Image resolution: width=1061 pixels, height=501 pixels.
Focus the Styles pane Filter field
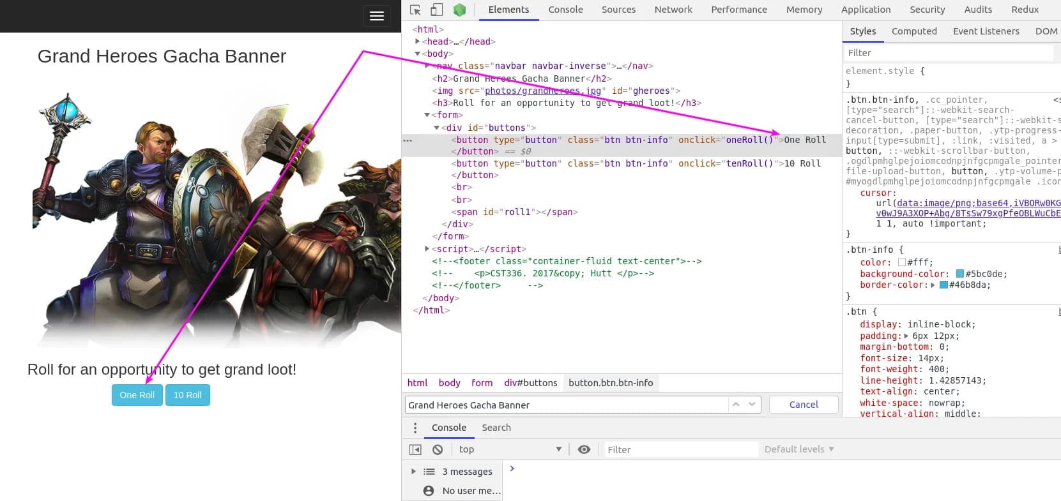pos(948,53)
